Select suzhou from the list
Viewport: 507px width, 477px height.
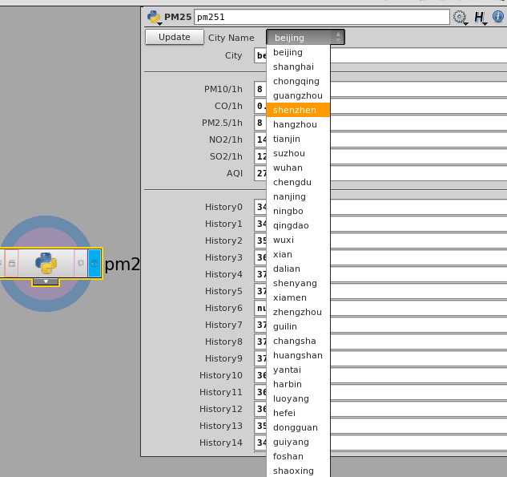coord(298,153)
